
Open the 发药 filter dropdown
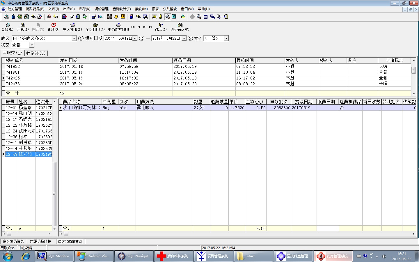[x=226, y=38]
